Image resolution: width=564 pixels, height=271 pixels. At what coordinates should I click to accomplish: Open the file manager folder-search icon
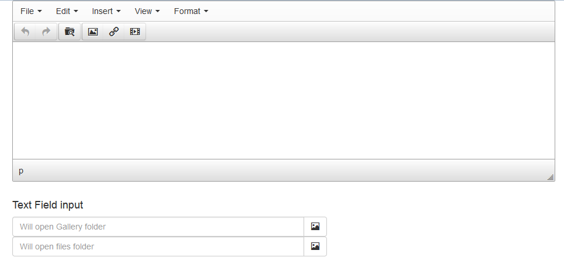(x=69, y=32)
